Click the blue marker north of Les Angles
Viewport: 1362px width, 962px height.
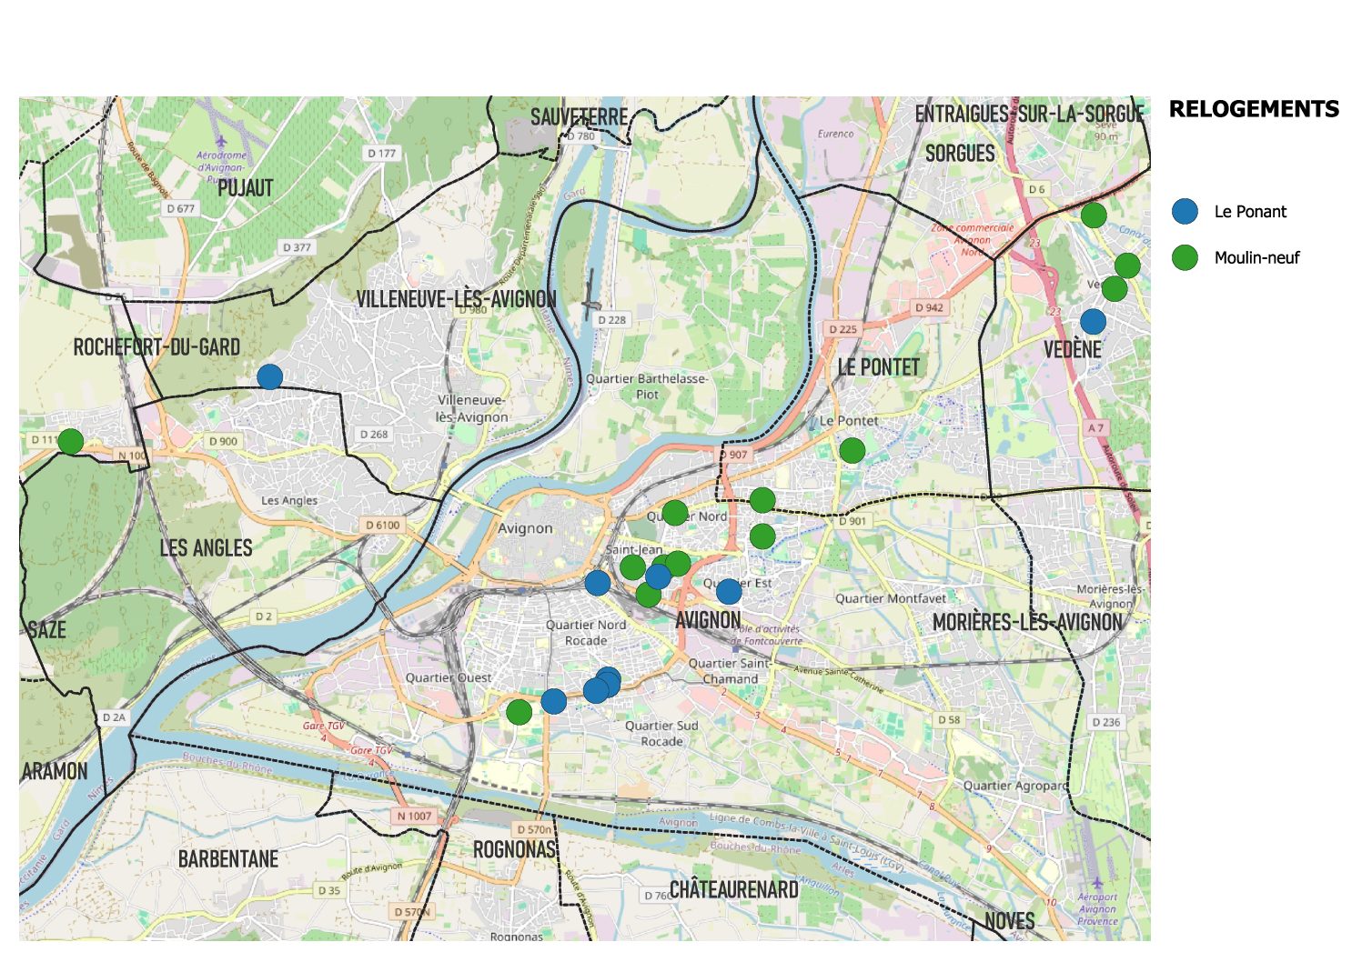[269, 376]
